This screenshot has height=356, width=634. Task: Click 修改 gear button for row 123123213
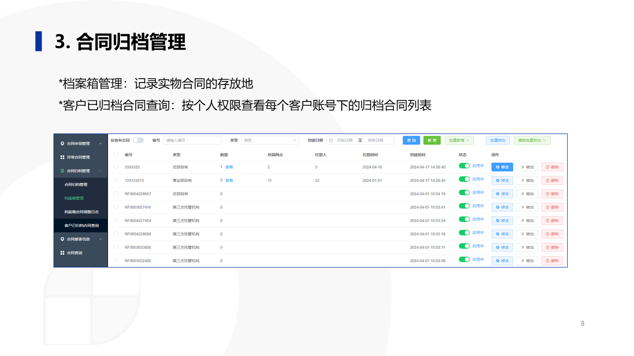[502, 180]
